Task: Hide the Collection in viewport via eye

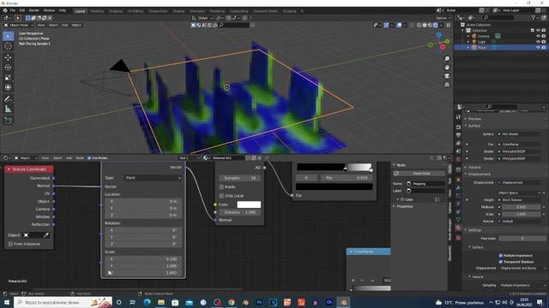Action: tap(538, 31)
